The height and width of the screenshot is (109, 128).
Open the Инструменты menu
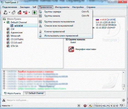tap(62, 7)
